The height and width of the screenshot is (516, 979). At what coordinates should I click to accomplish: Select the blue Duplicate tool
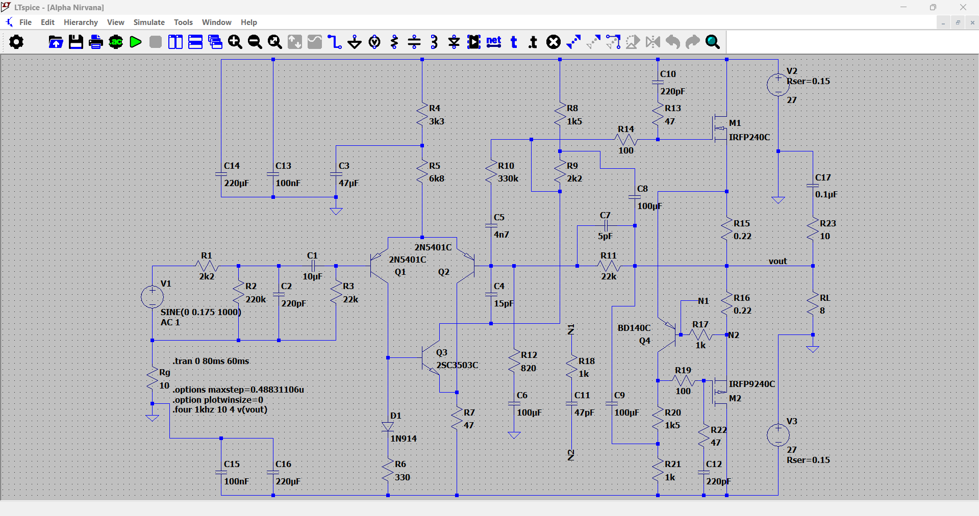(573, 42)
